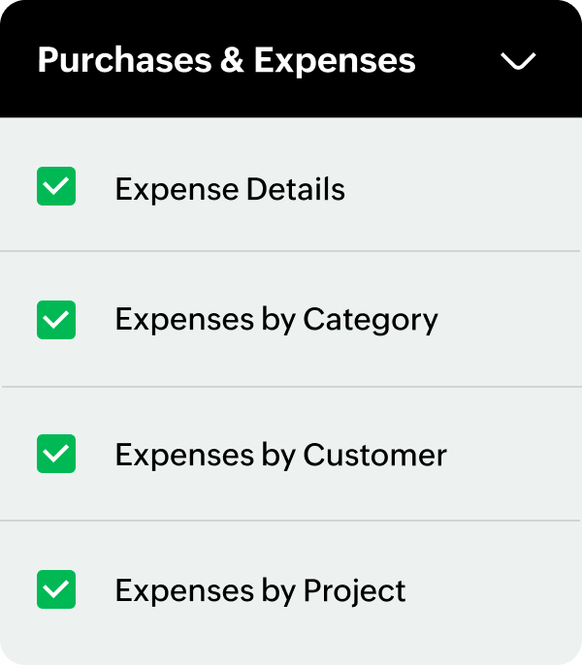Toggle the Expenses by Customer checkbox

coord(56,454)
